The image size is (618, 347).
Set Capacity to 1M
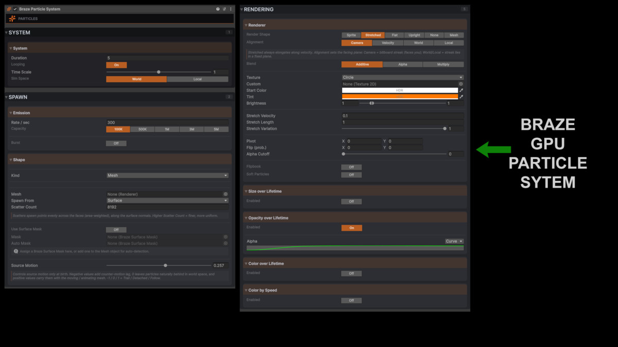[x=167, y=130]
